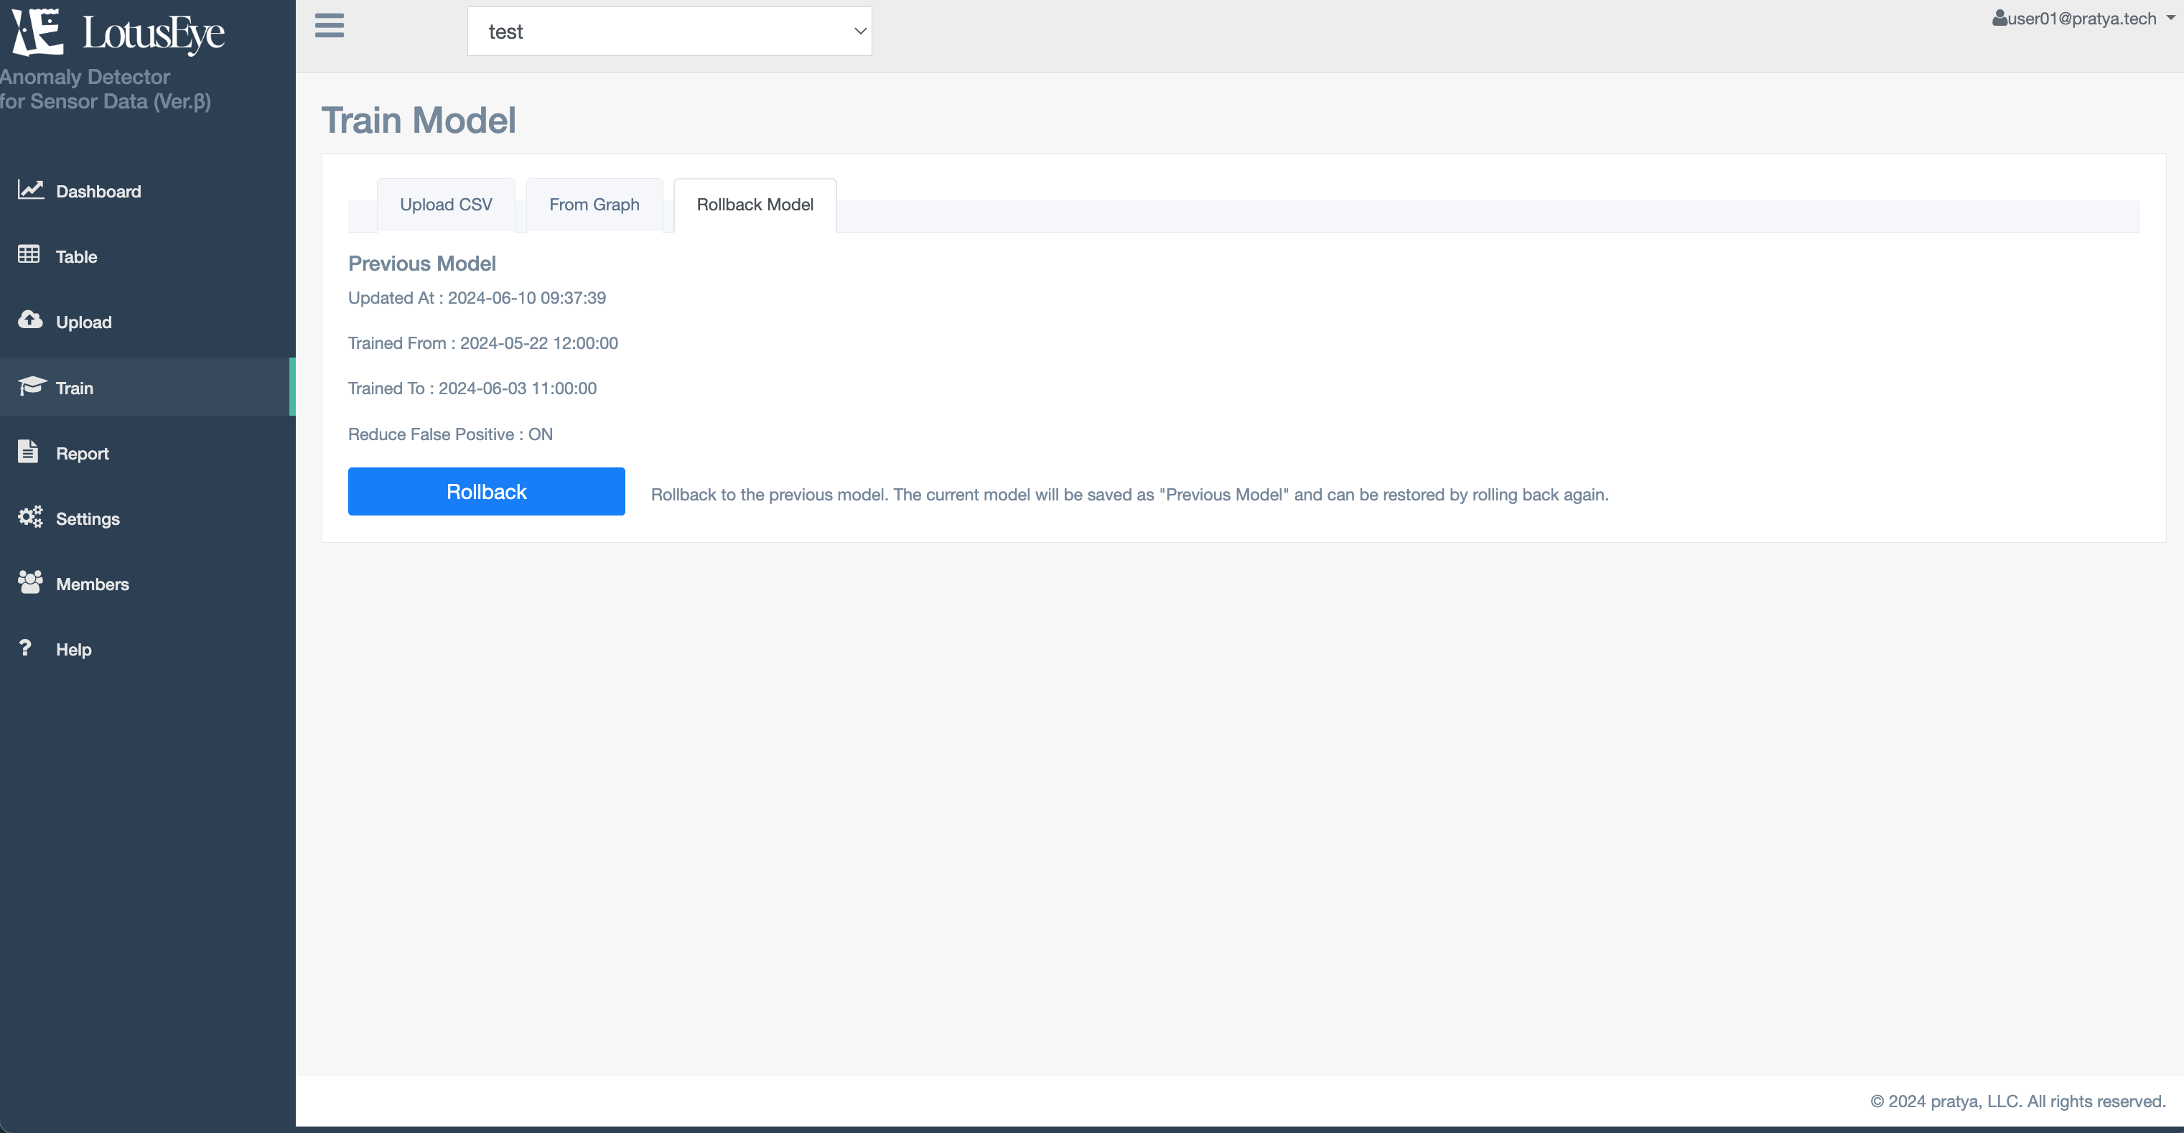Image resolution: width=2184 pixels, height=1133 pixels.
Task: Click the Train Model page heading
Action: point(419,121)
